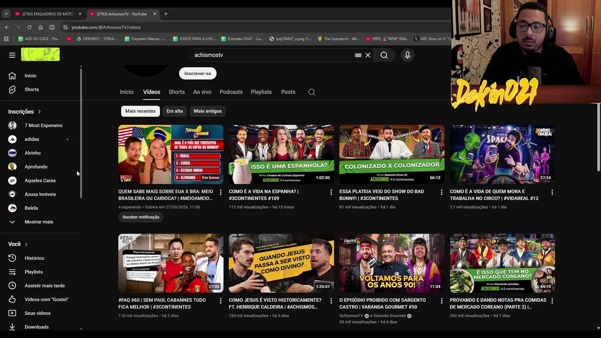Viewport: 601px width, 338px height.
Task: Open options menu for mercado coreano video
Action: (552, 300)
